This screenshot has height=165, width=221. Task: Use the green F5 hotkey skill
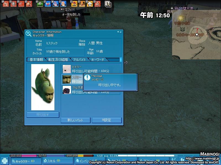tap(40, 4)
